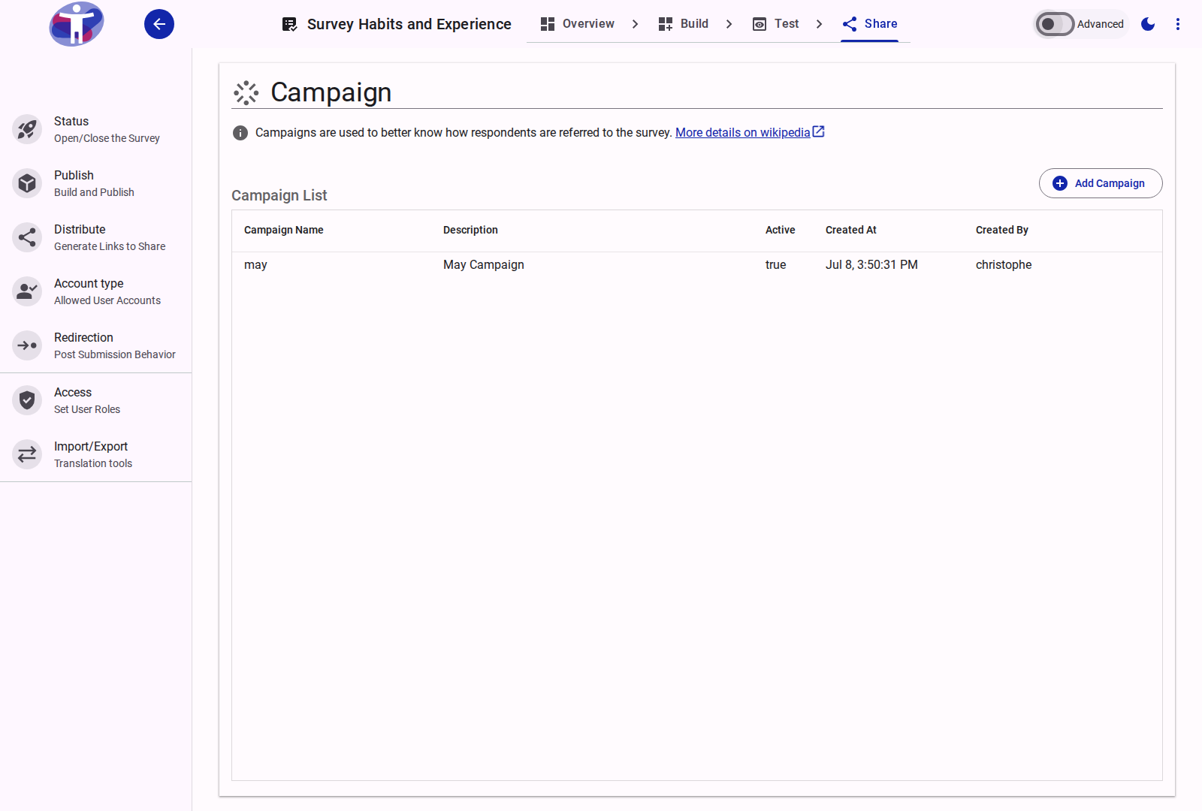This screenshot has width=1202, height=811.
Task: Click the Distribute share icon
Action: 27,237
